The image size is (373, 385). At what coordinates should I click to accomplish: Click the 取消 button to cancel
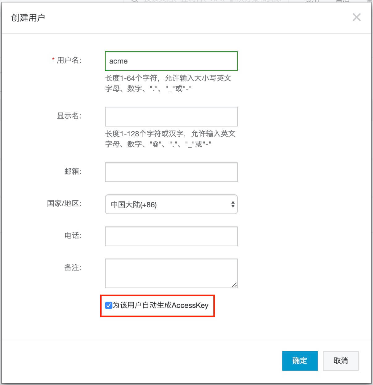(341, 361)
